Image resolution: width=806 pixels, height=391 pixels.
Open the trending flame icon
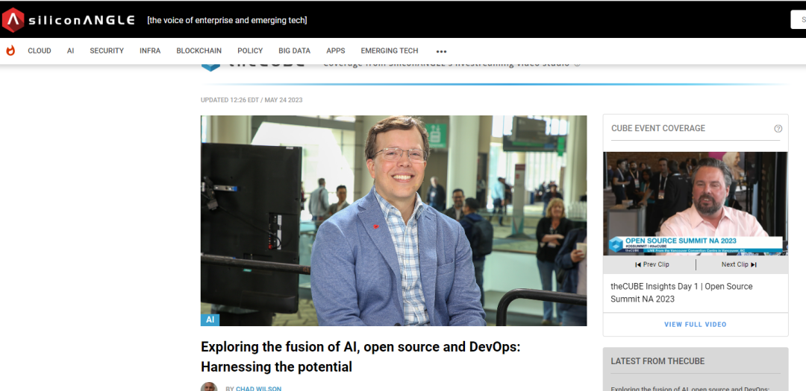pyautogui.click(x=10, y=51)
